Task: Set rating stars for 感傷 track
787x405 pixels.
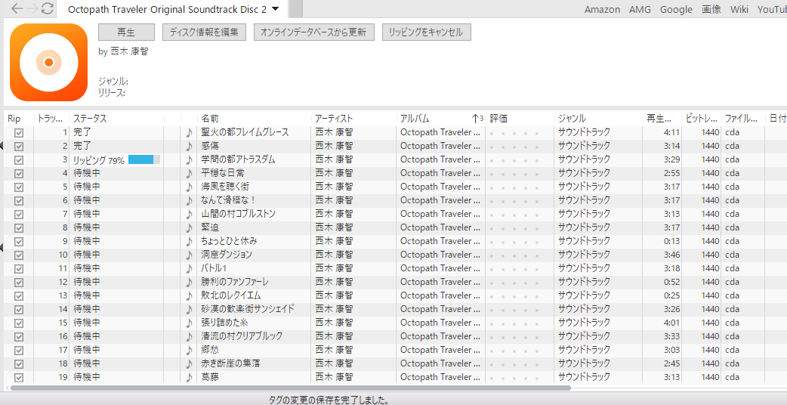Action: (x=514, y=147)
